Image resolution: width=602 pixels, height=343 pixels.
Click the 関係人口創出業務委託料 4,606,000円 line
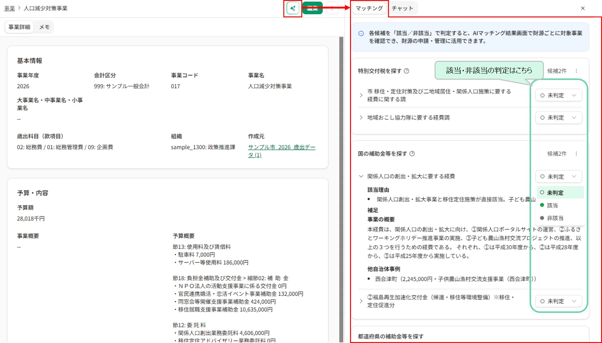[x=221, y=333]
